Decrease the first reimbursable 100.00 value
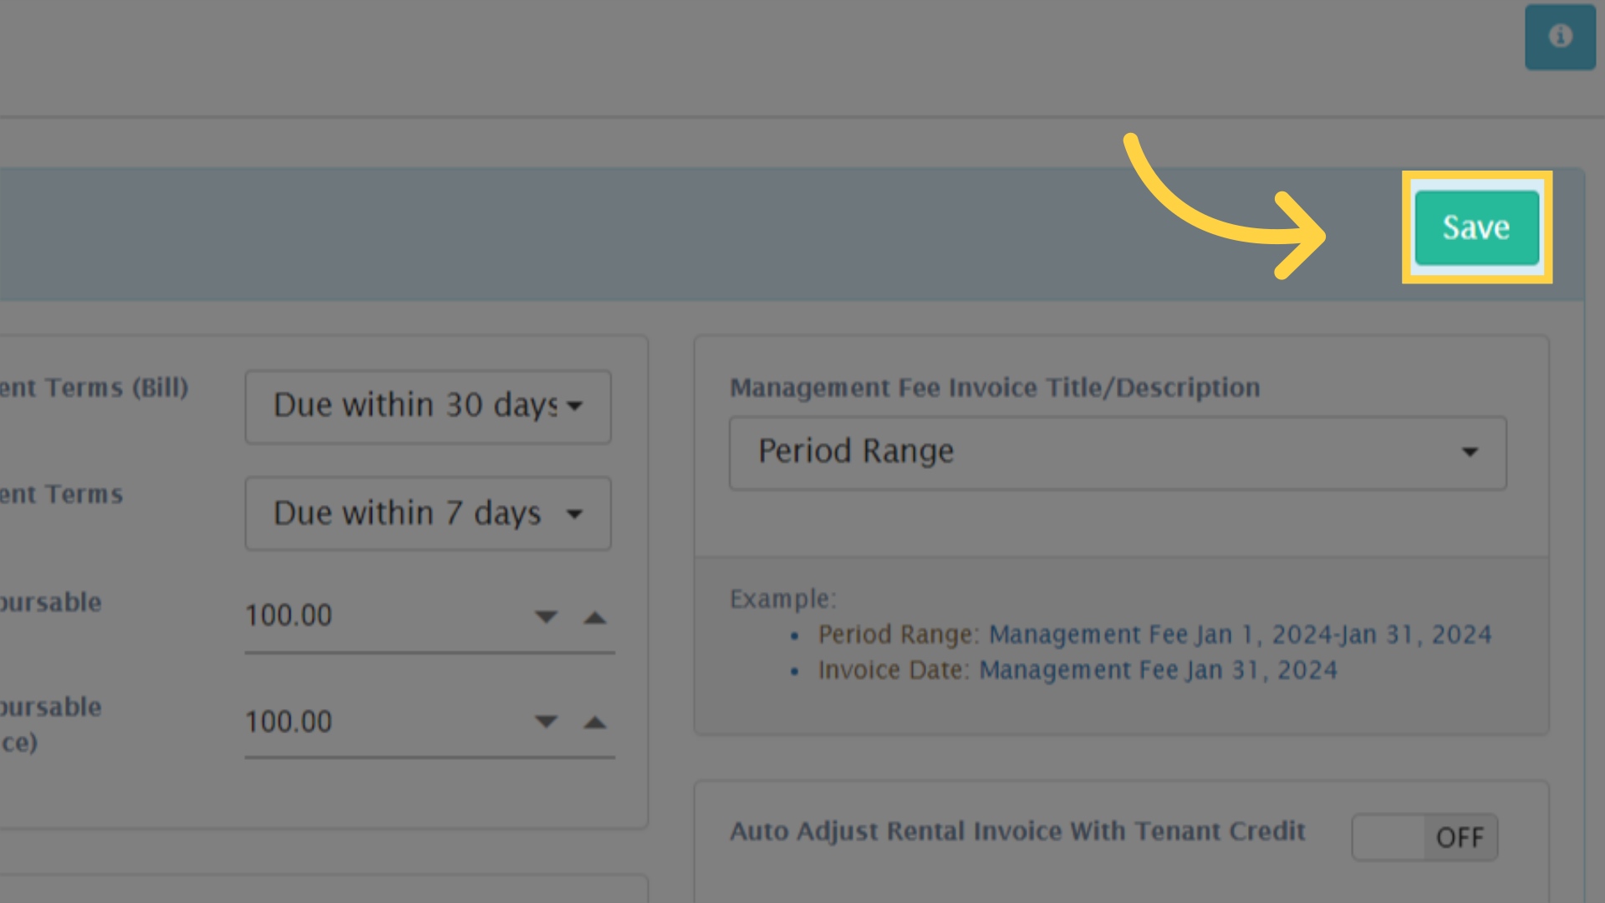This screenshot has width=1605, height=903. pos(546,617)
